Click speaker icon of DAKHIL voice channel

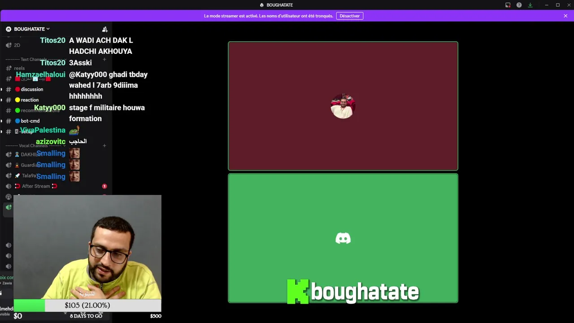(9, 154)
